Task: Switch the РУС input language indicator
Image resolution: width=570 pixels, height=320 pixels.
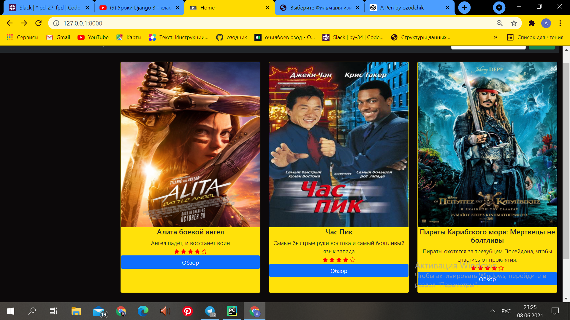Action: click(x=506, y=311)
